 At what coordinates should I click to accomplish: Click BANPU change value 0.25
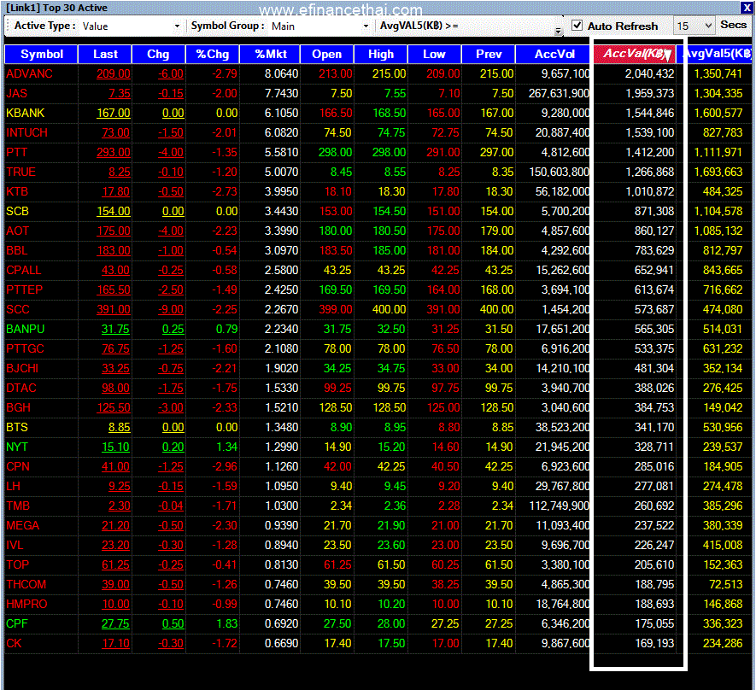click(173, 329)
